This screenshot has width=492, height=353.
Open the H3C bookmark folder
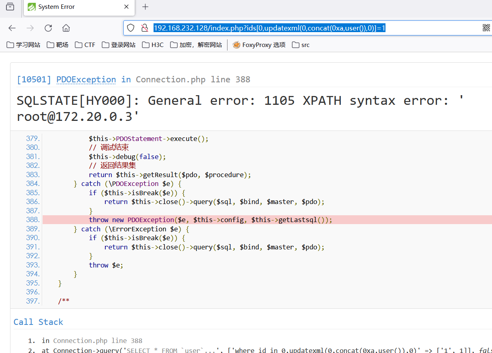click(153, 45)
